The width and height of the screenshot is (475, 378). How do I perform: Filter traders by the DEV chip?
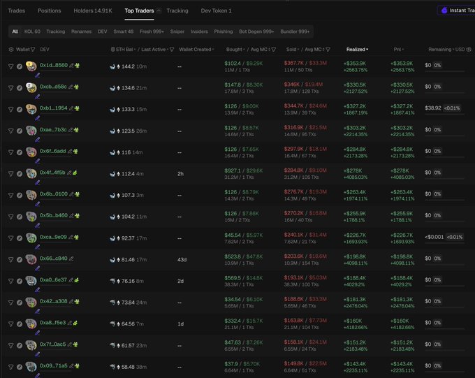coord(103,31)
